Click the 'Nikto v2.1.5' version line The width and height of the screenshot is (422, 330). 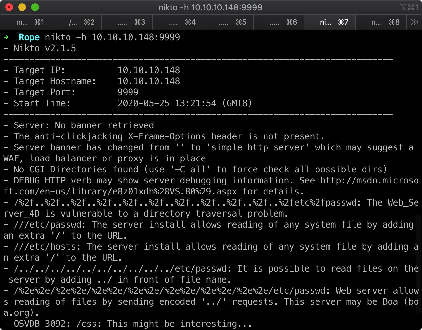(40, 48)
